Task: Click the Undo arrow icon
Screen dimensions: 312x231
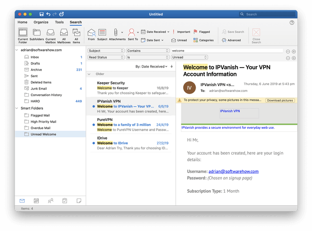Action: pyautogui.click(x=48, y=14)
